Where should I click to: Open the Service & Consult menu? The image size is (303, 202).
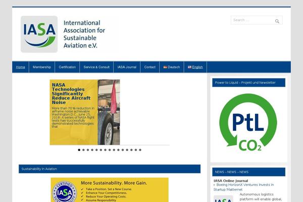coord(96,67)
